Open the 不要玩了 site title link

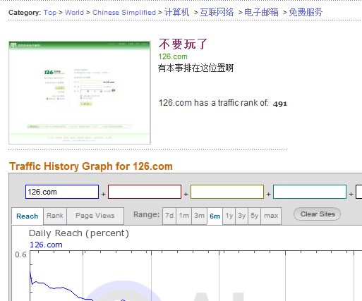(183, 44)
